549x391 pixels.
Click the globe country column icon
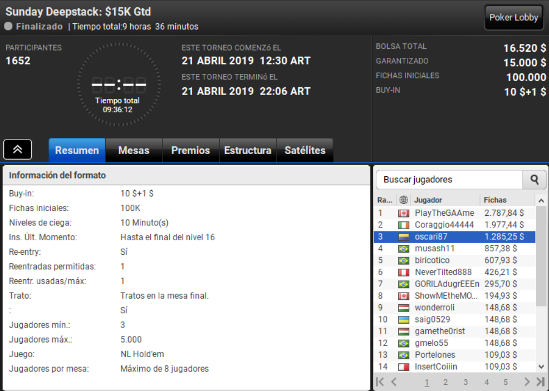pos(403,200)
